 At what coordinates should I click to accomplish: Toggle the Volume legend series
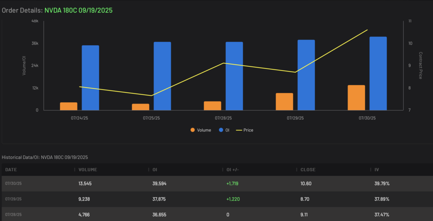pyautogui.click(x=201, y=130)
